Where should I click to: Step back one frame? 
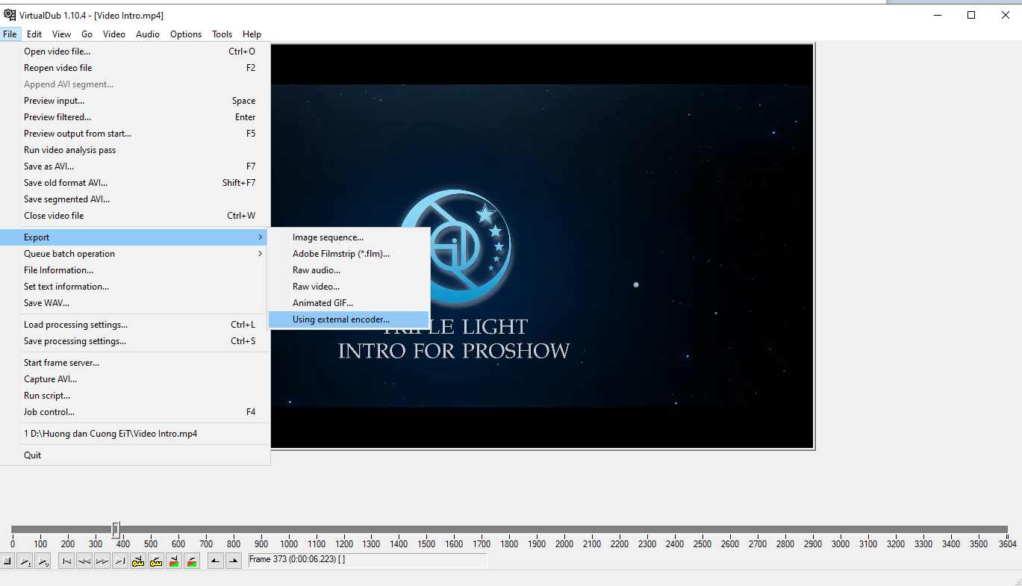click(83, 561)
